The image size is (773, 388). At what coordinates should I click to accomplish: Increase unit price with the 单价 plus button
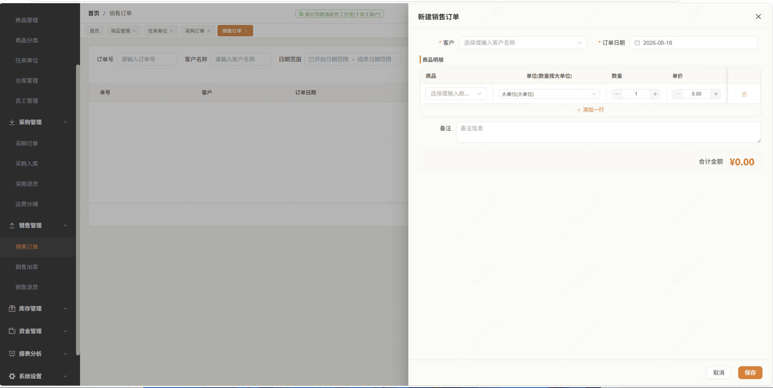tap(716, 94)
